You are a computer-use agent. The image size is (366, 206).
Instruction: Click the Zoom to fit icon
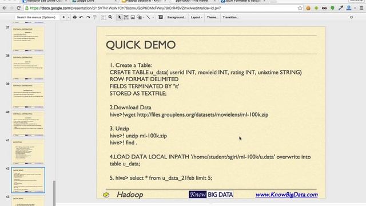tap(104, 17)
